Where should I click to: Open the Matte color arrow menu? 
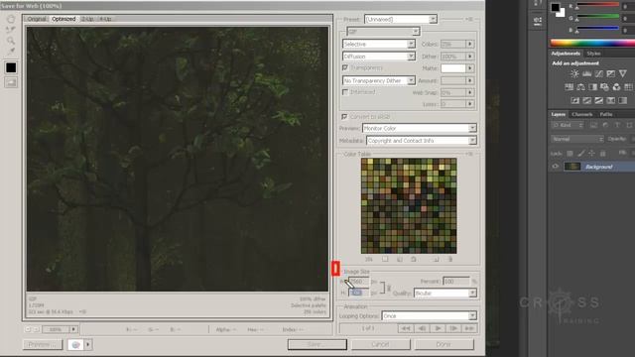469,68
